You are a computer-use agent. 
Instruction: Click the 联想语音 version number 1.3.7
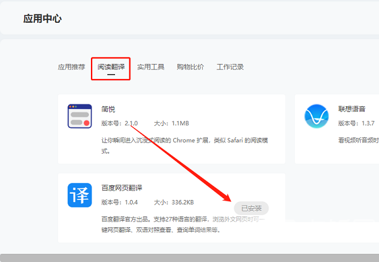369,123
